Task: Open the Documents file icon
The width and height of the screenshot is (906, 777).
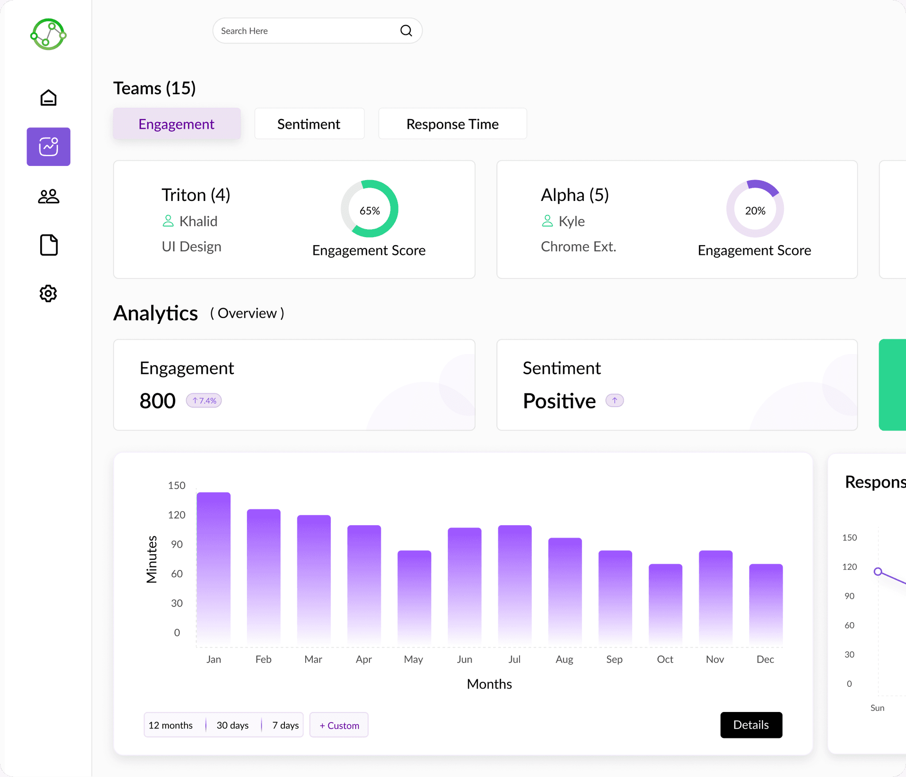Action: point(49,245)
